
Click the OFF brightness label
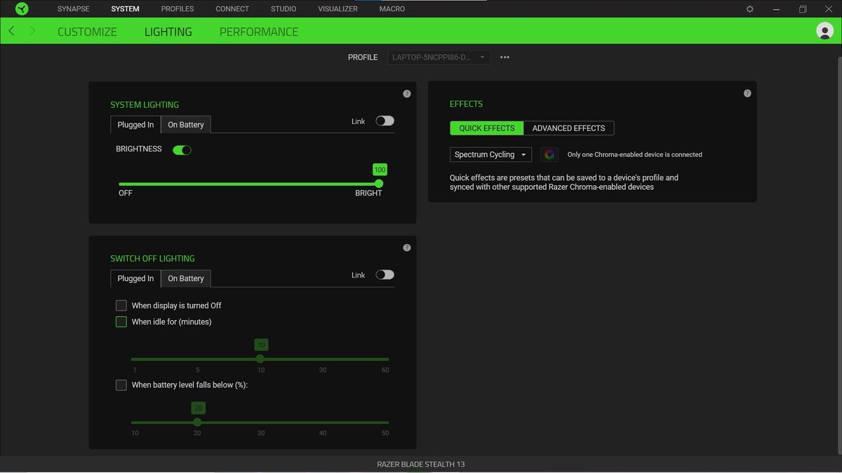click(x=126, y=193)
